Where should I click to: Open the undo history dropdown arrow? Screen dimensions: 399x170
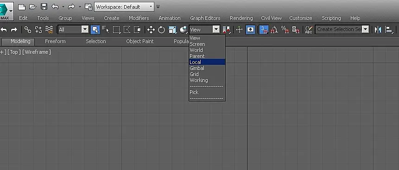pos(63,7)
